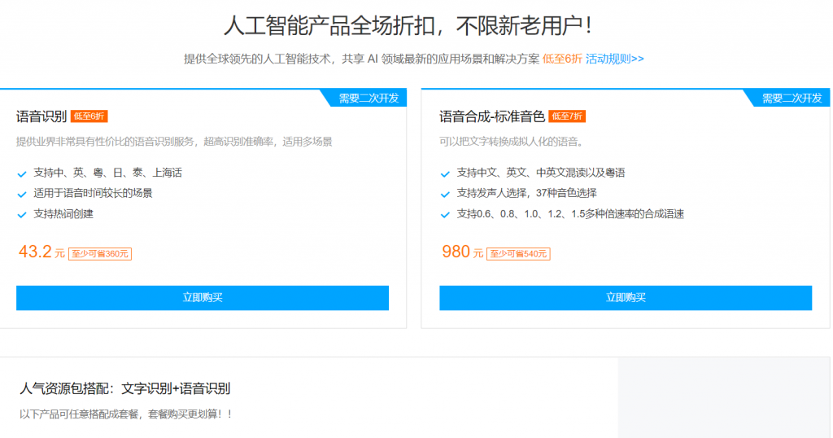This screenshot has width=833, height=438.
Task: Click 需要二次开发 ribbon on 语音识别 card
Action: [x=369, y=99]
